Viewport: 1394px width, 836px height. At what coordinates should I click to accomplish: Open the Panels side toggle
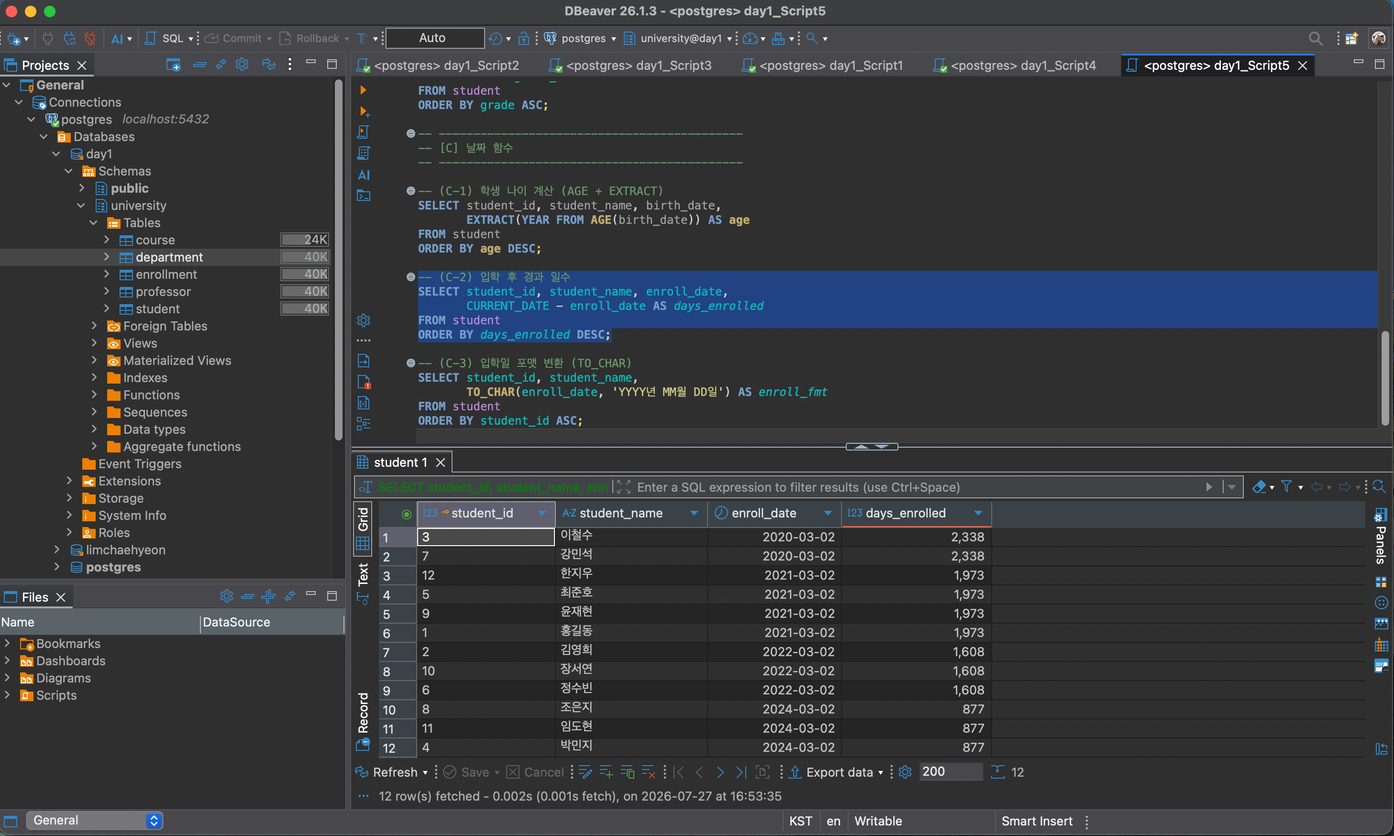[x=1381, y=536]
